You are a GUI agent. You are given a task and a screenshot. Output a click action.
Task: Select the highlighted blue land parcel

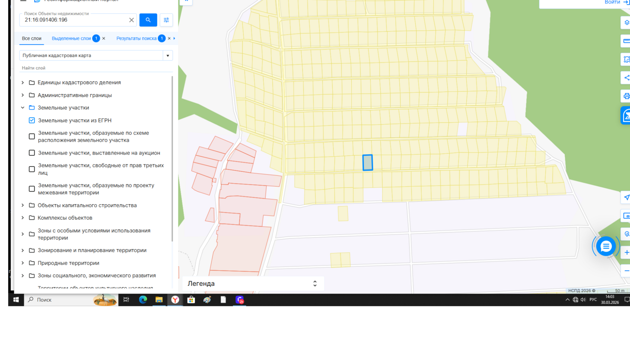pos(367,163)
